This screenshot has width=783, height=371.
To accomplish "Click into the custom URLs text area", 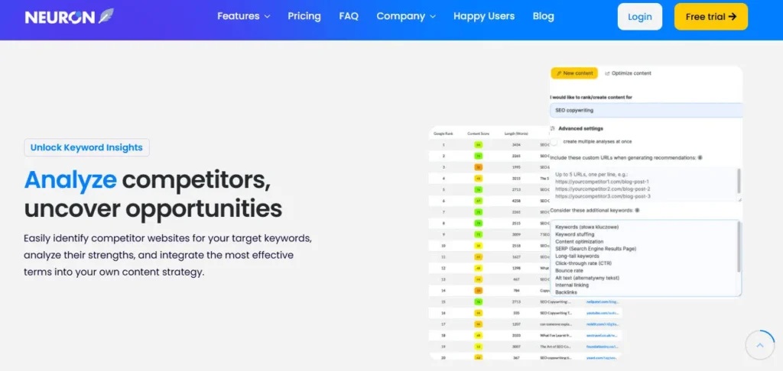I will pos(643,185).
